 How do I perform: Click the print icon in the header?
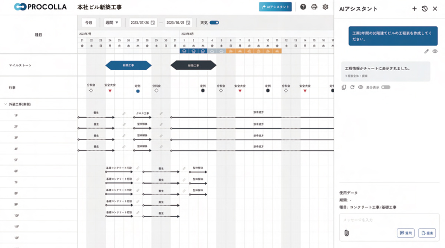(x=314, y=7)
